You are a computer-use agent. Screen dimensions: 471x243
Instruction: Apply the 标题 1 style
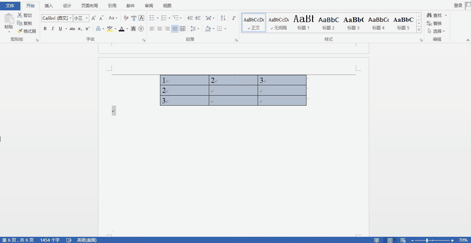(x=304, y=23)
